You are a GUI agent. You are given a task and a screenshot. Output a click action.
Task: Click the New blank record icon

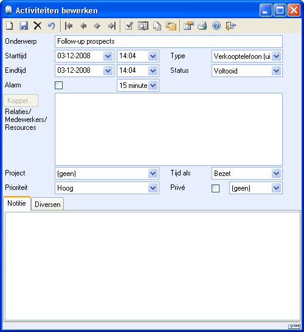(x=10, y=26)
